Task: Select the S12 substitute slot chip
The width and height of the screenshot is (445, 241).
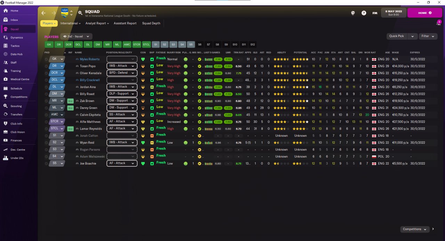Action: (x=253, y=45)
